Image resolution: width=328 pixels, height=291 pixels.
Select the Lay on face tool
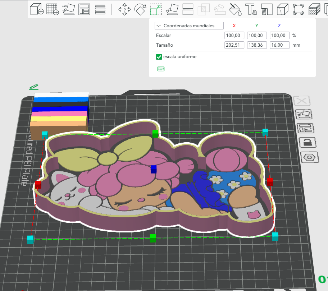point(172,9)
